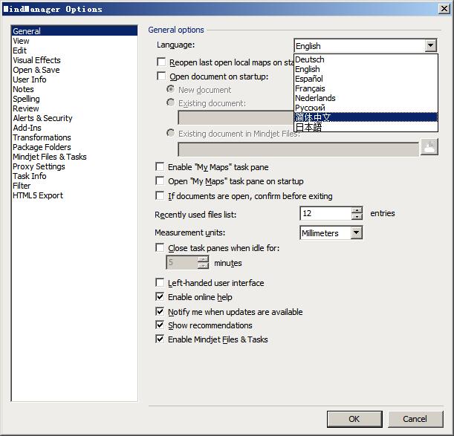The image size is (454, 436).
Task: Switch to HTML5 Export options
Action: click(38, 195)
